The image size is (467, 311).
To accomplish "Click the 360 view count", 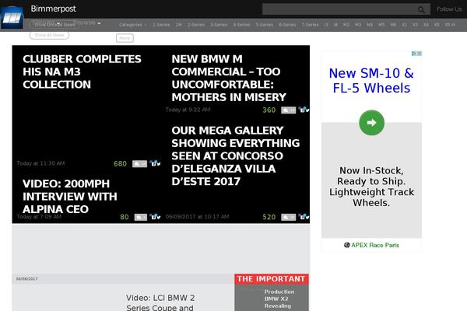I will (269, 110).
